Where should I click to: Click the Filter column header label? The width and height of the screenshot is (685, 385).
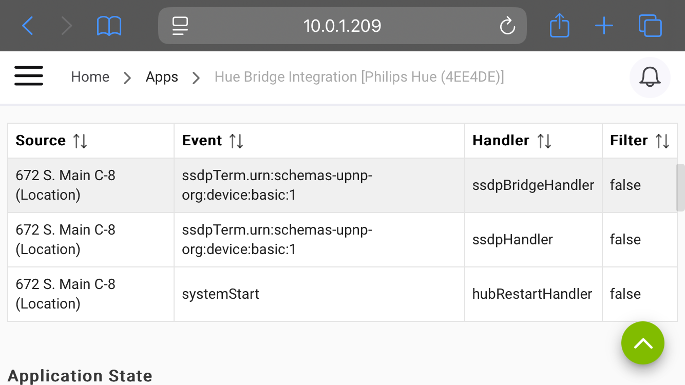pyautogui.click(x=629, y=141)
